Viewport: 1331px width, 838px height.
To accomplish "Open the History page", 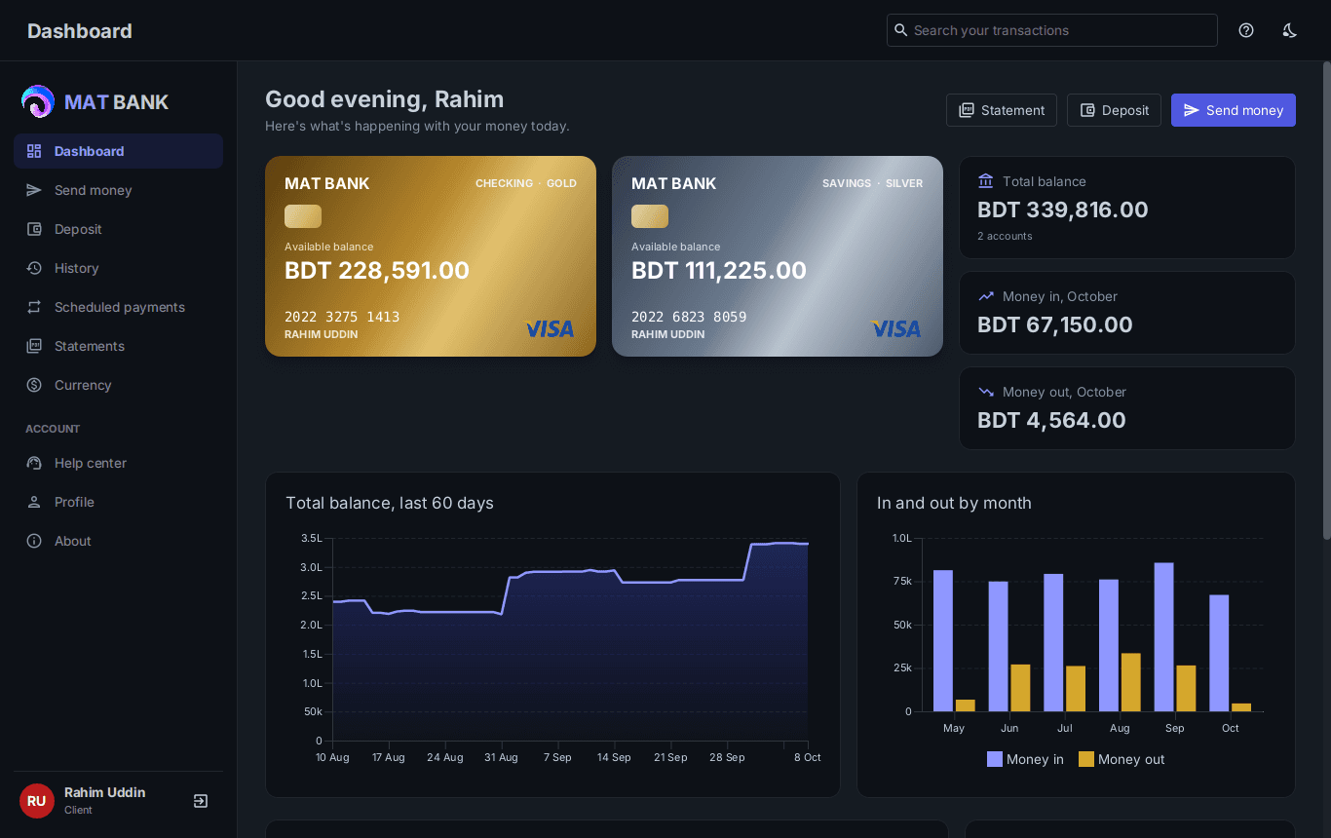I will (x=118, y=268).
